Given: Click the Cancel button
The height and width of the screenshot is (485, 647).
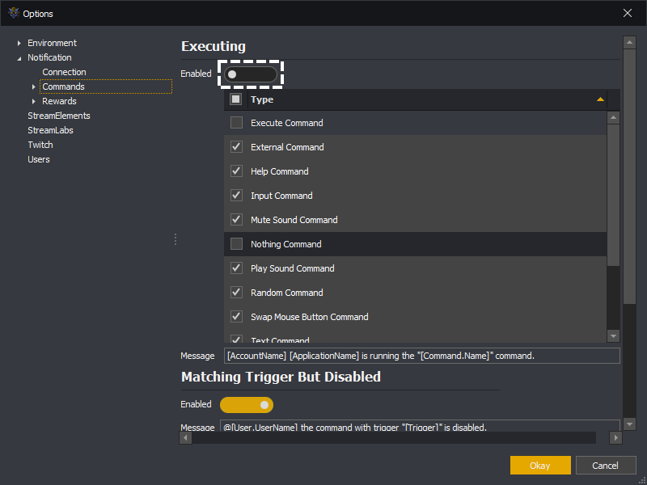Looking at the screenshot, I should click(606, 466).
